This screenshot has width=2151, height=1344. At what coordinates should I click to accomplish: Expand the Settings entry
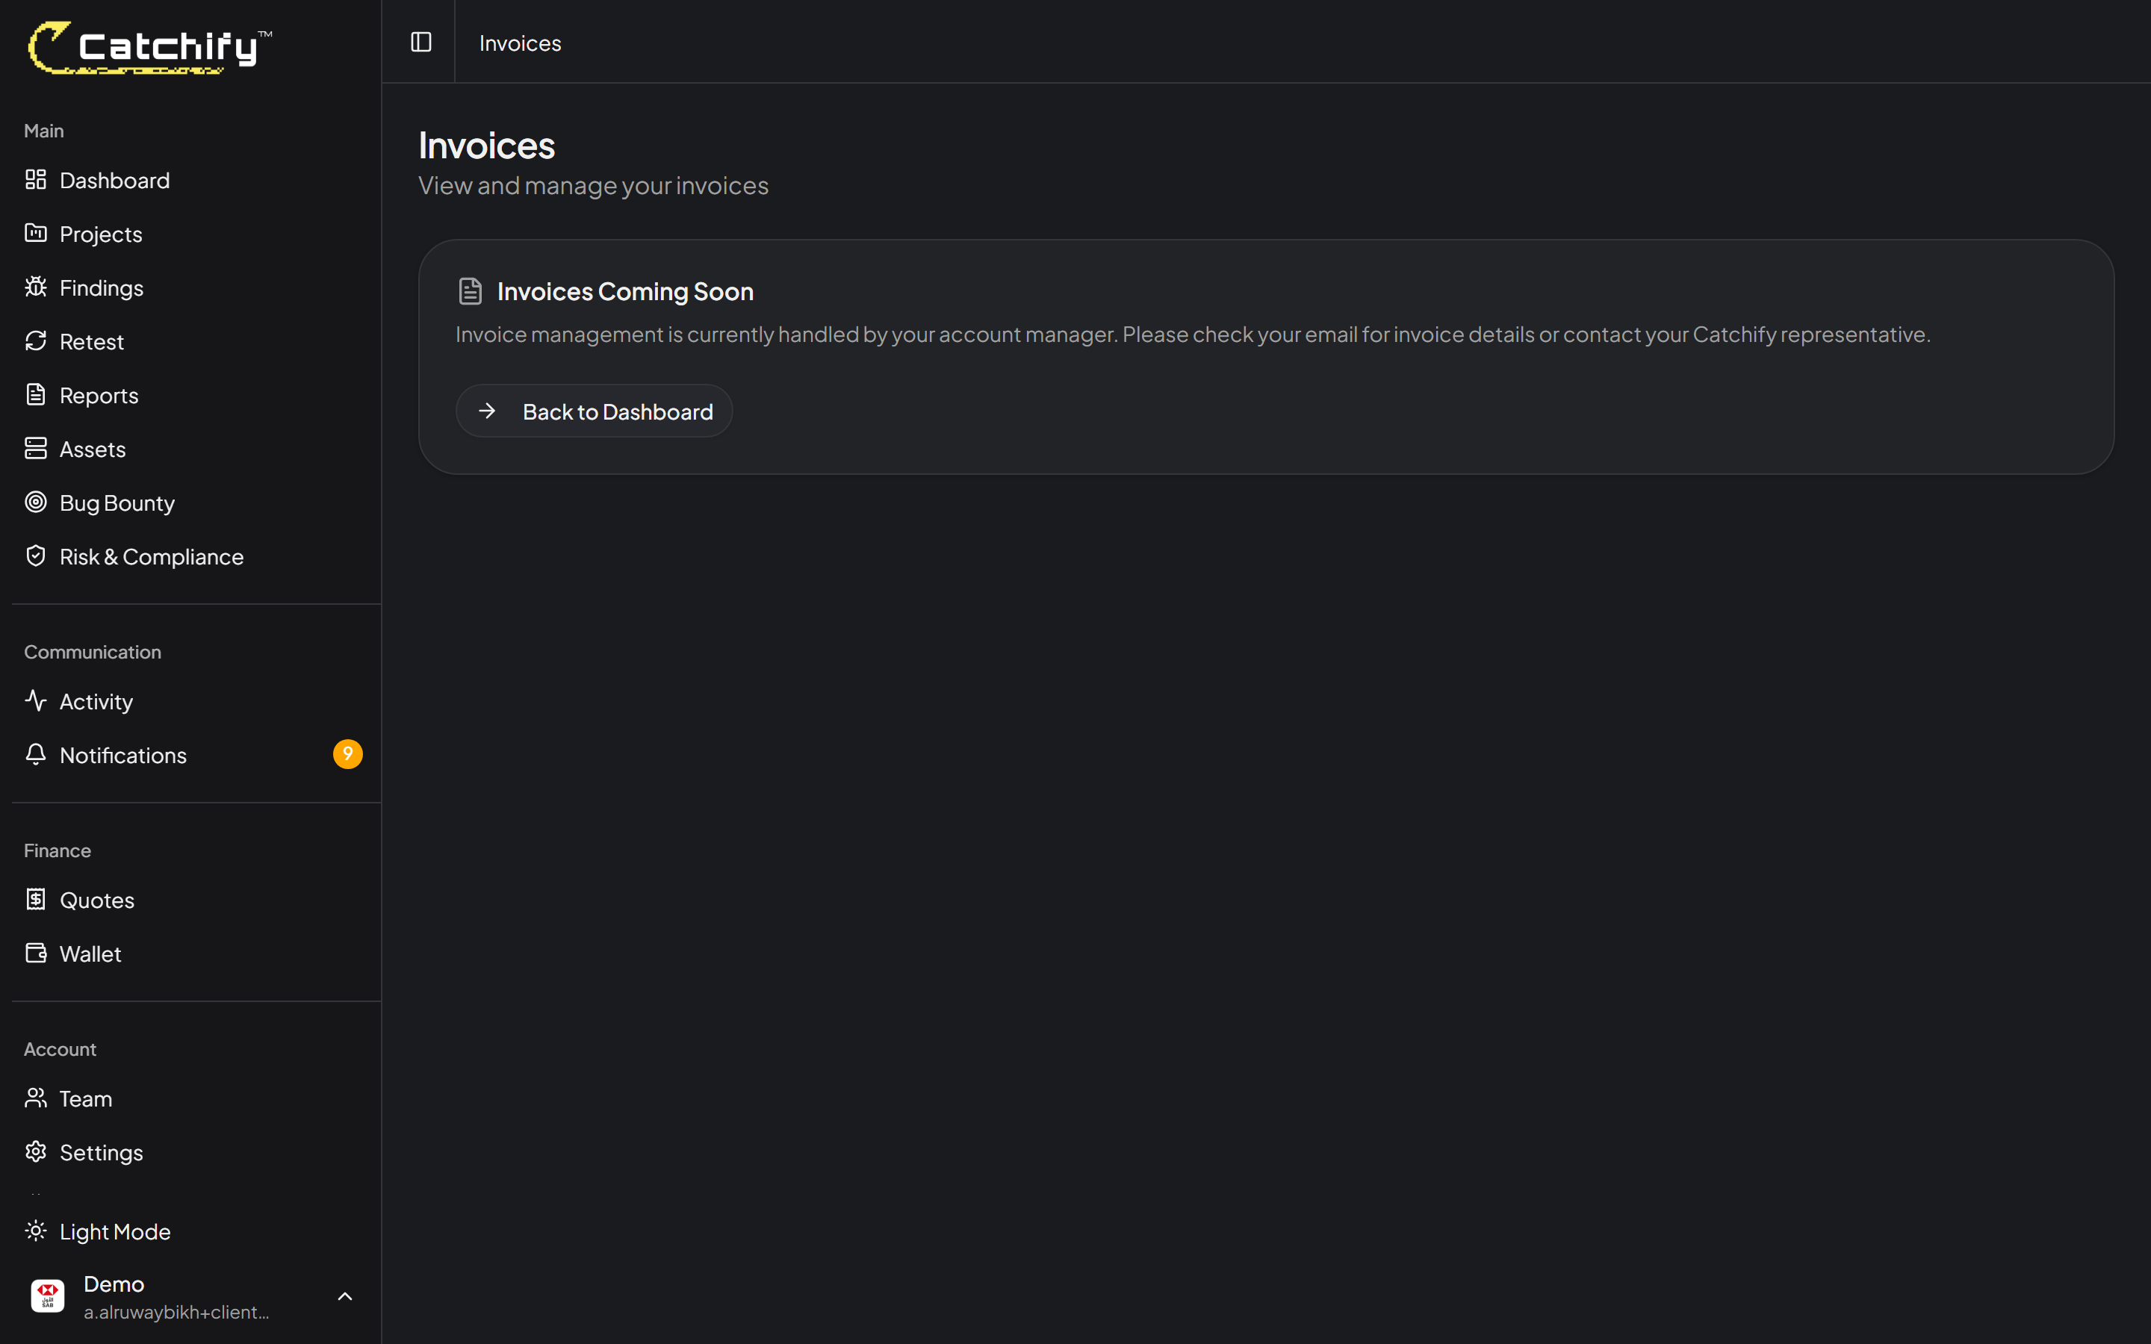[100, 1151]
